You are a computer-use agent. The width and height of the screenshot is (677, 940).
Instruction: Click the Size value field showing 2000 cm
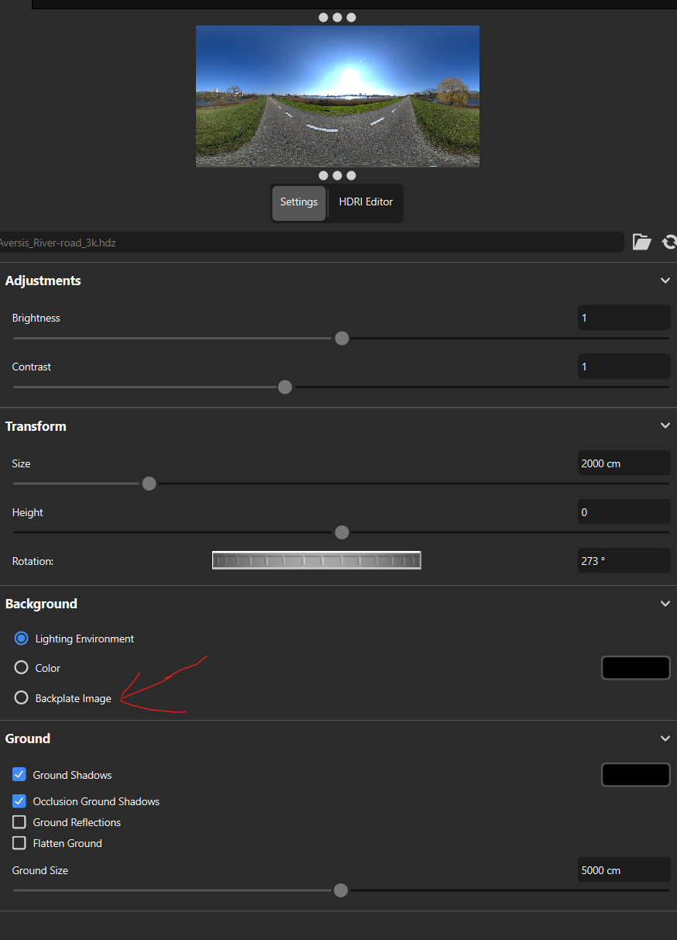624,463
